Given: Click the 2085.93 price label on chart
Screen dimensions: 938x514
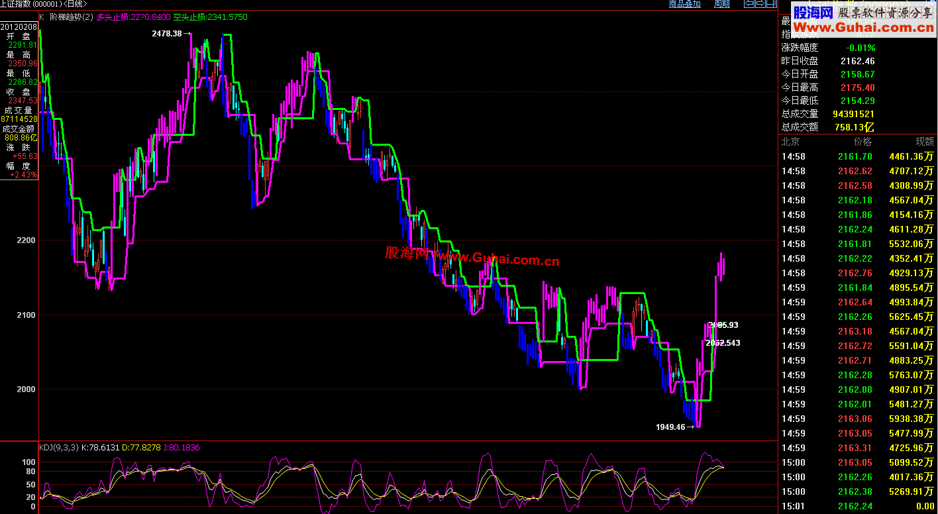Looking at the screenshot, I should click(723, 325).
